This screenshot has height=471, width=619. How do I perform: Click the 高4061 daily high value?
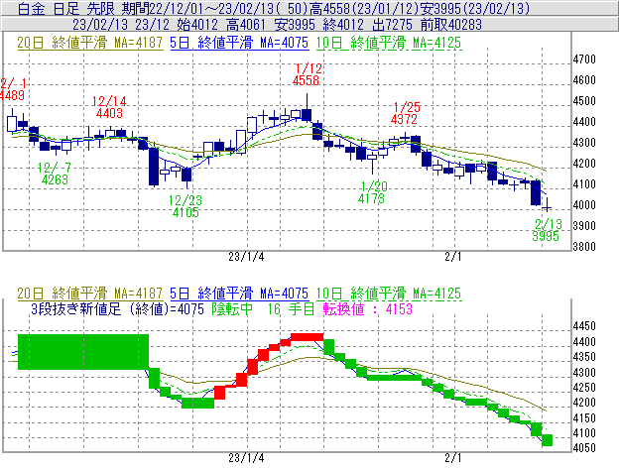tap(246, 25)
